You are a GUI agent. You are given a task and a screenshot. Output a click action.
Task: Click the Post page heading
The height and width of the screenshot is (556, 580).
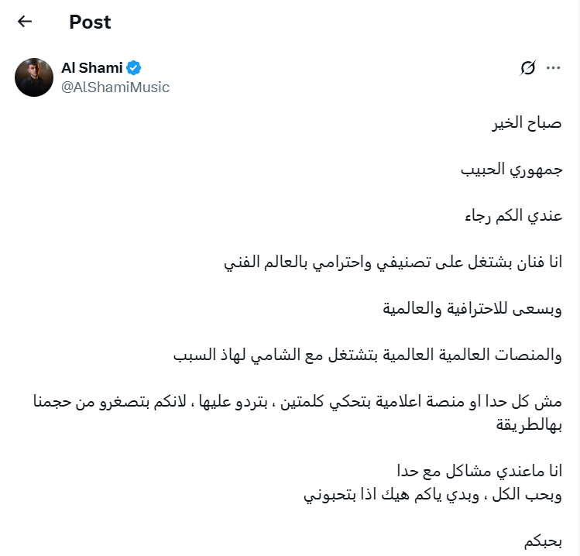tap(90, 22)
